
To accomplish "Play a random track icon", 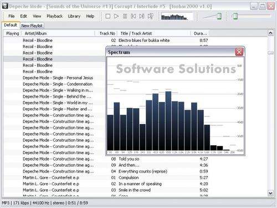I will [x=151, y=17].
